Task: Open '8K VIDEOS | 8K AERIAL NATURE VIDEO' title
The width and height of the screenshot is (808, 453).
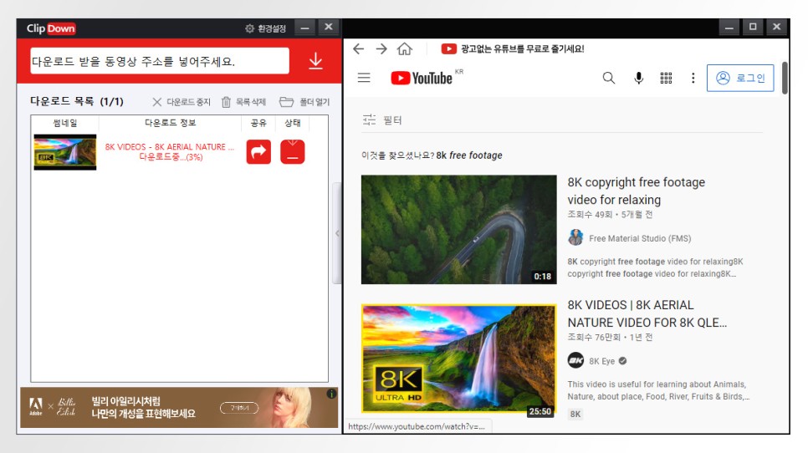Action: pyautogui.click(x=647, y=313)
